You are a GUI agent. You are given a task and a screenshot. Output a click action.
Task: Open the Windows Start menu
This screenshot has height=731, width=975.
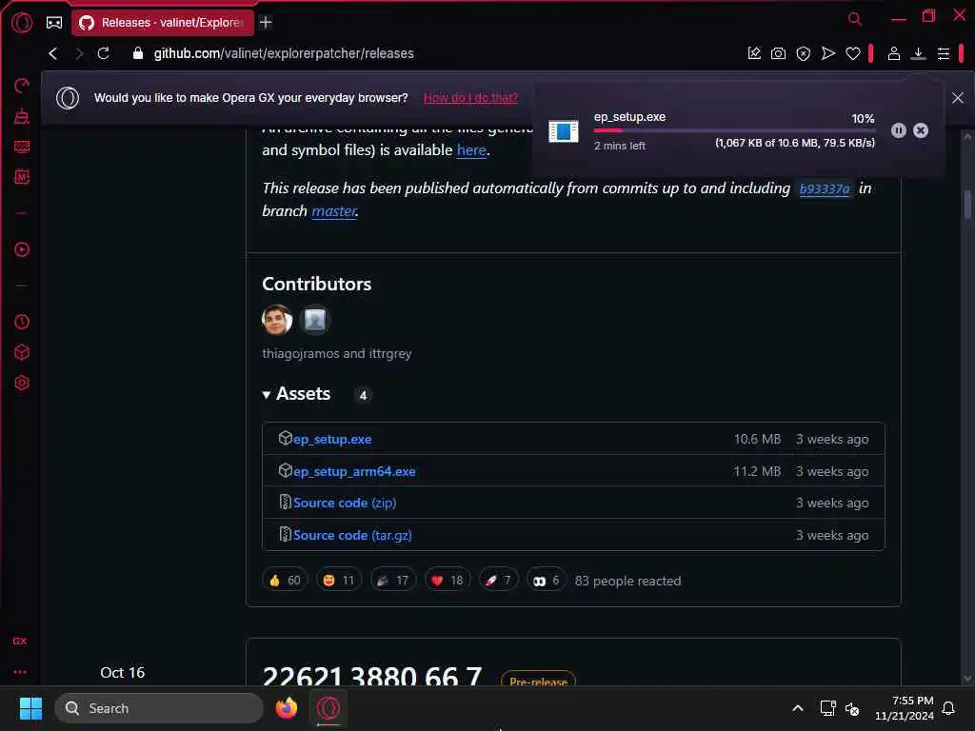30,708
